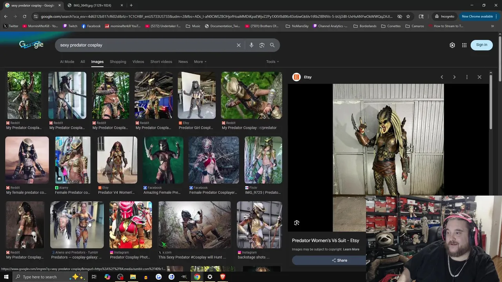Click the address bar URL field
The image size is (502, 282).
(x=216, y=16)
